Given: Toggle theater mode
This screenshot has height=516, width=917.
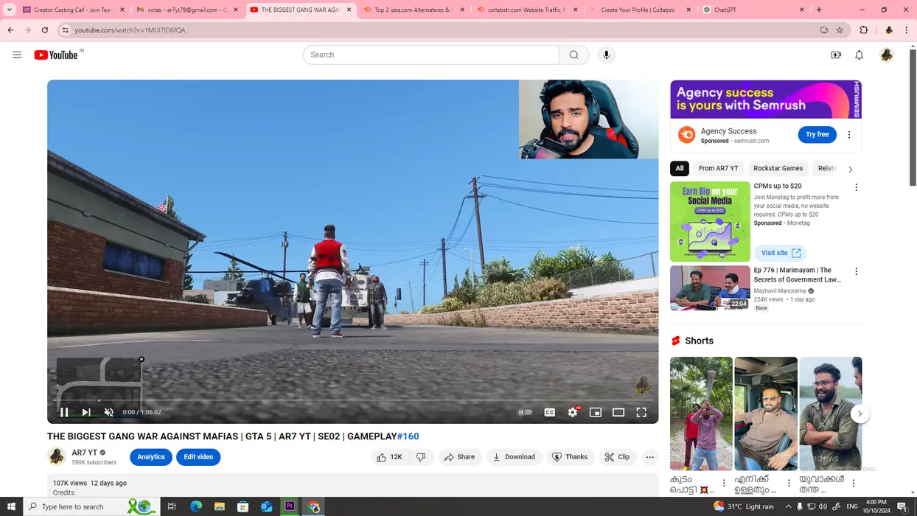Looking at the screenshot, I should [618, 412].
